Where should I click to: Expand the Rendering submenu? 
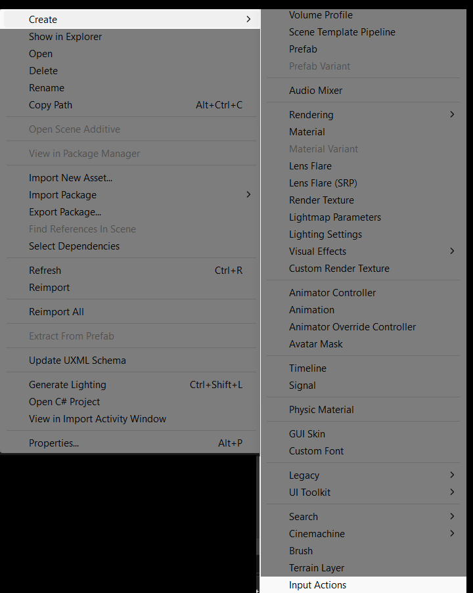(311, 115)
